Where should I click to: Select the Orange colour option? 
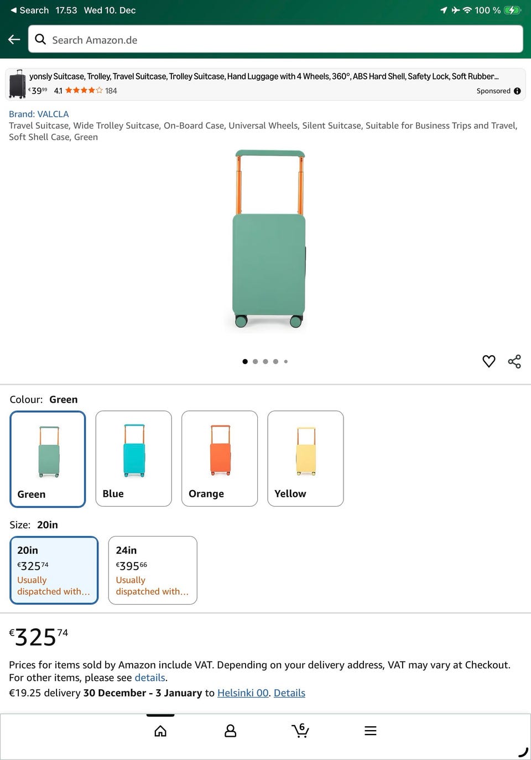[220, 459]
